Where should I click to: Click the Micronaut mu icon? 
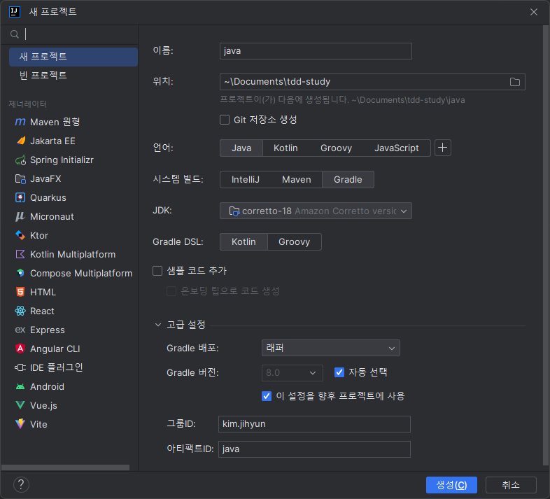[20, 216]
